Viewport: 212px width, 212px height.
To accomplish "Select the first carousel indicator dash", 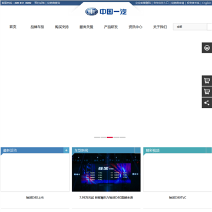I will (97, 137).
